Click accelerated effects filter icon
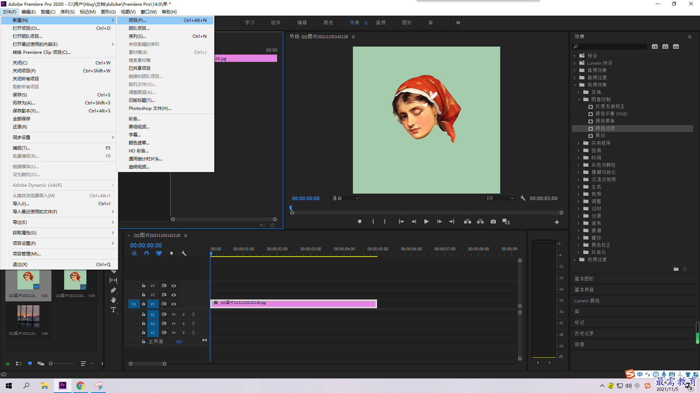 coord(655,47)
